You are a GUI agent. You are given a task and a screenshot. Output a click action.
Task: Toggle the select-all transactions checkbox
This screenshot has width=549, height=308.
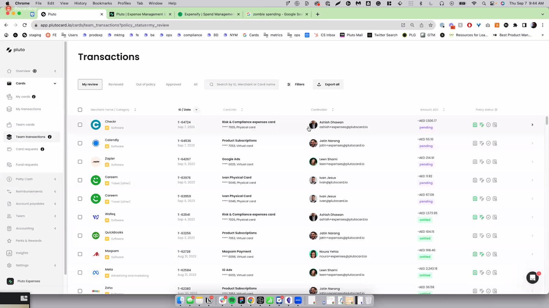[x=80, y=110]
